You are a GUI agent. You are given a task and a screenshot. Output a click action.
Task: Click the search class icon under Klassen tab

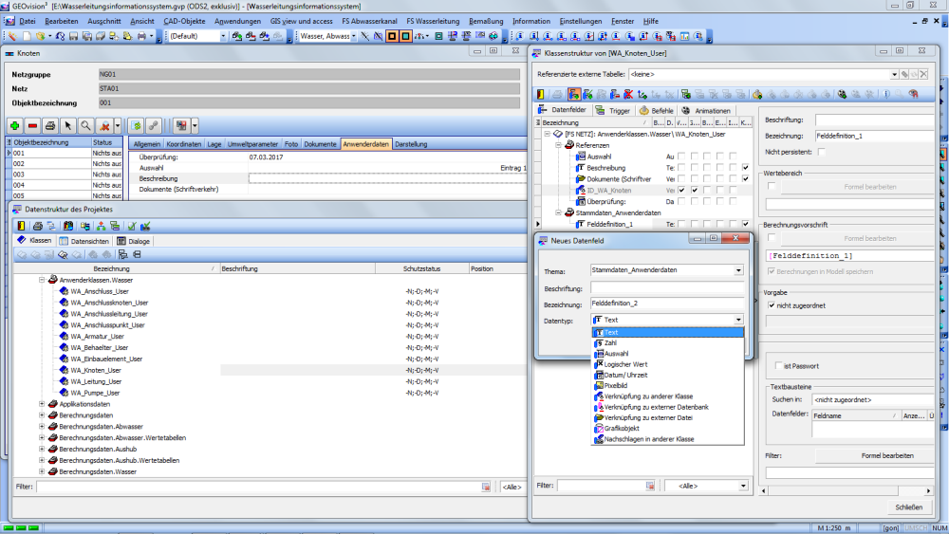(x=63, y=254)
